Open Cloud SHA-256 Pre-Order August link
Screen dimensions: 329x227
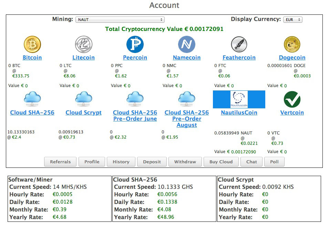187,119
